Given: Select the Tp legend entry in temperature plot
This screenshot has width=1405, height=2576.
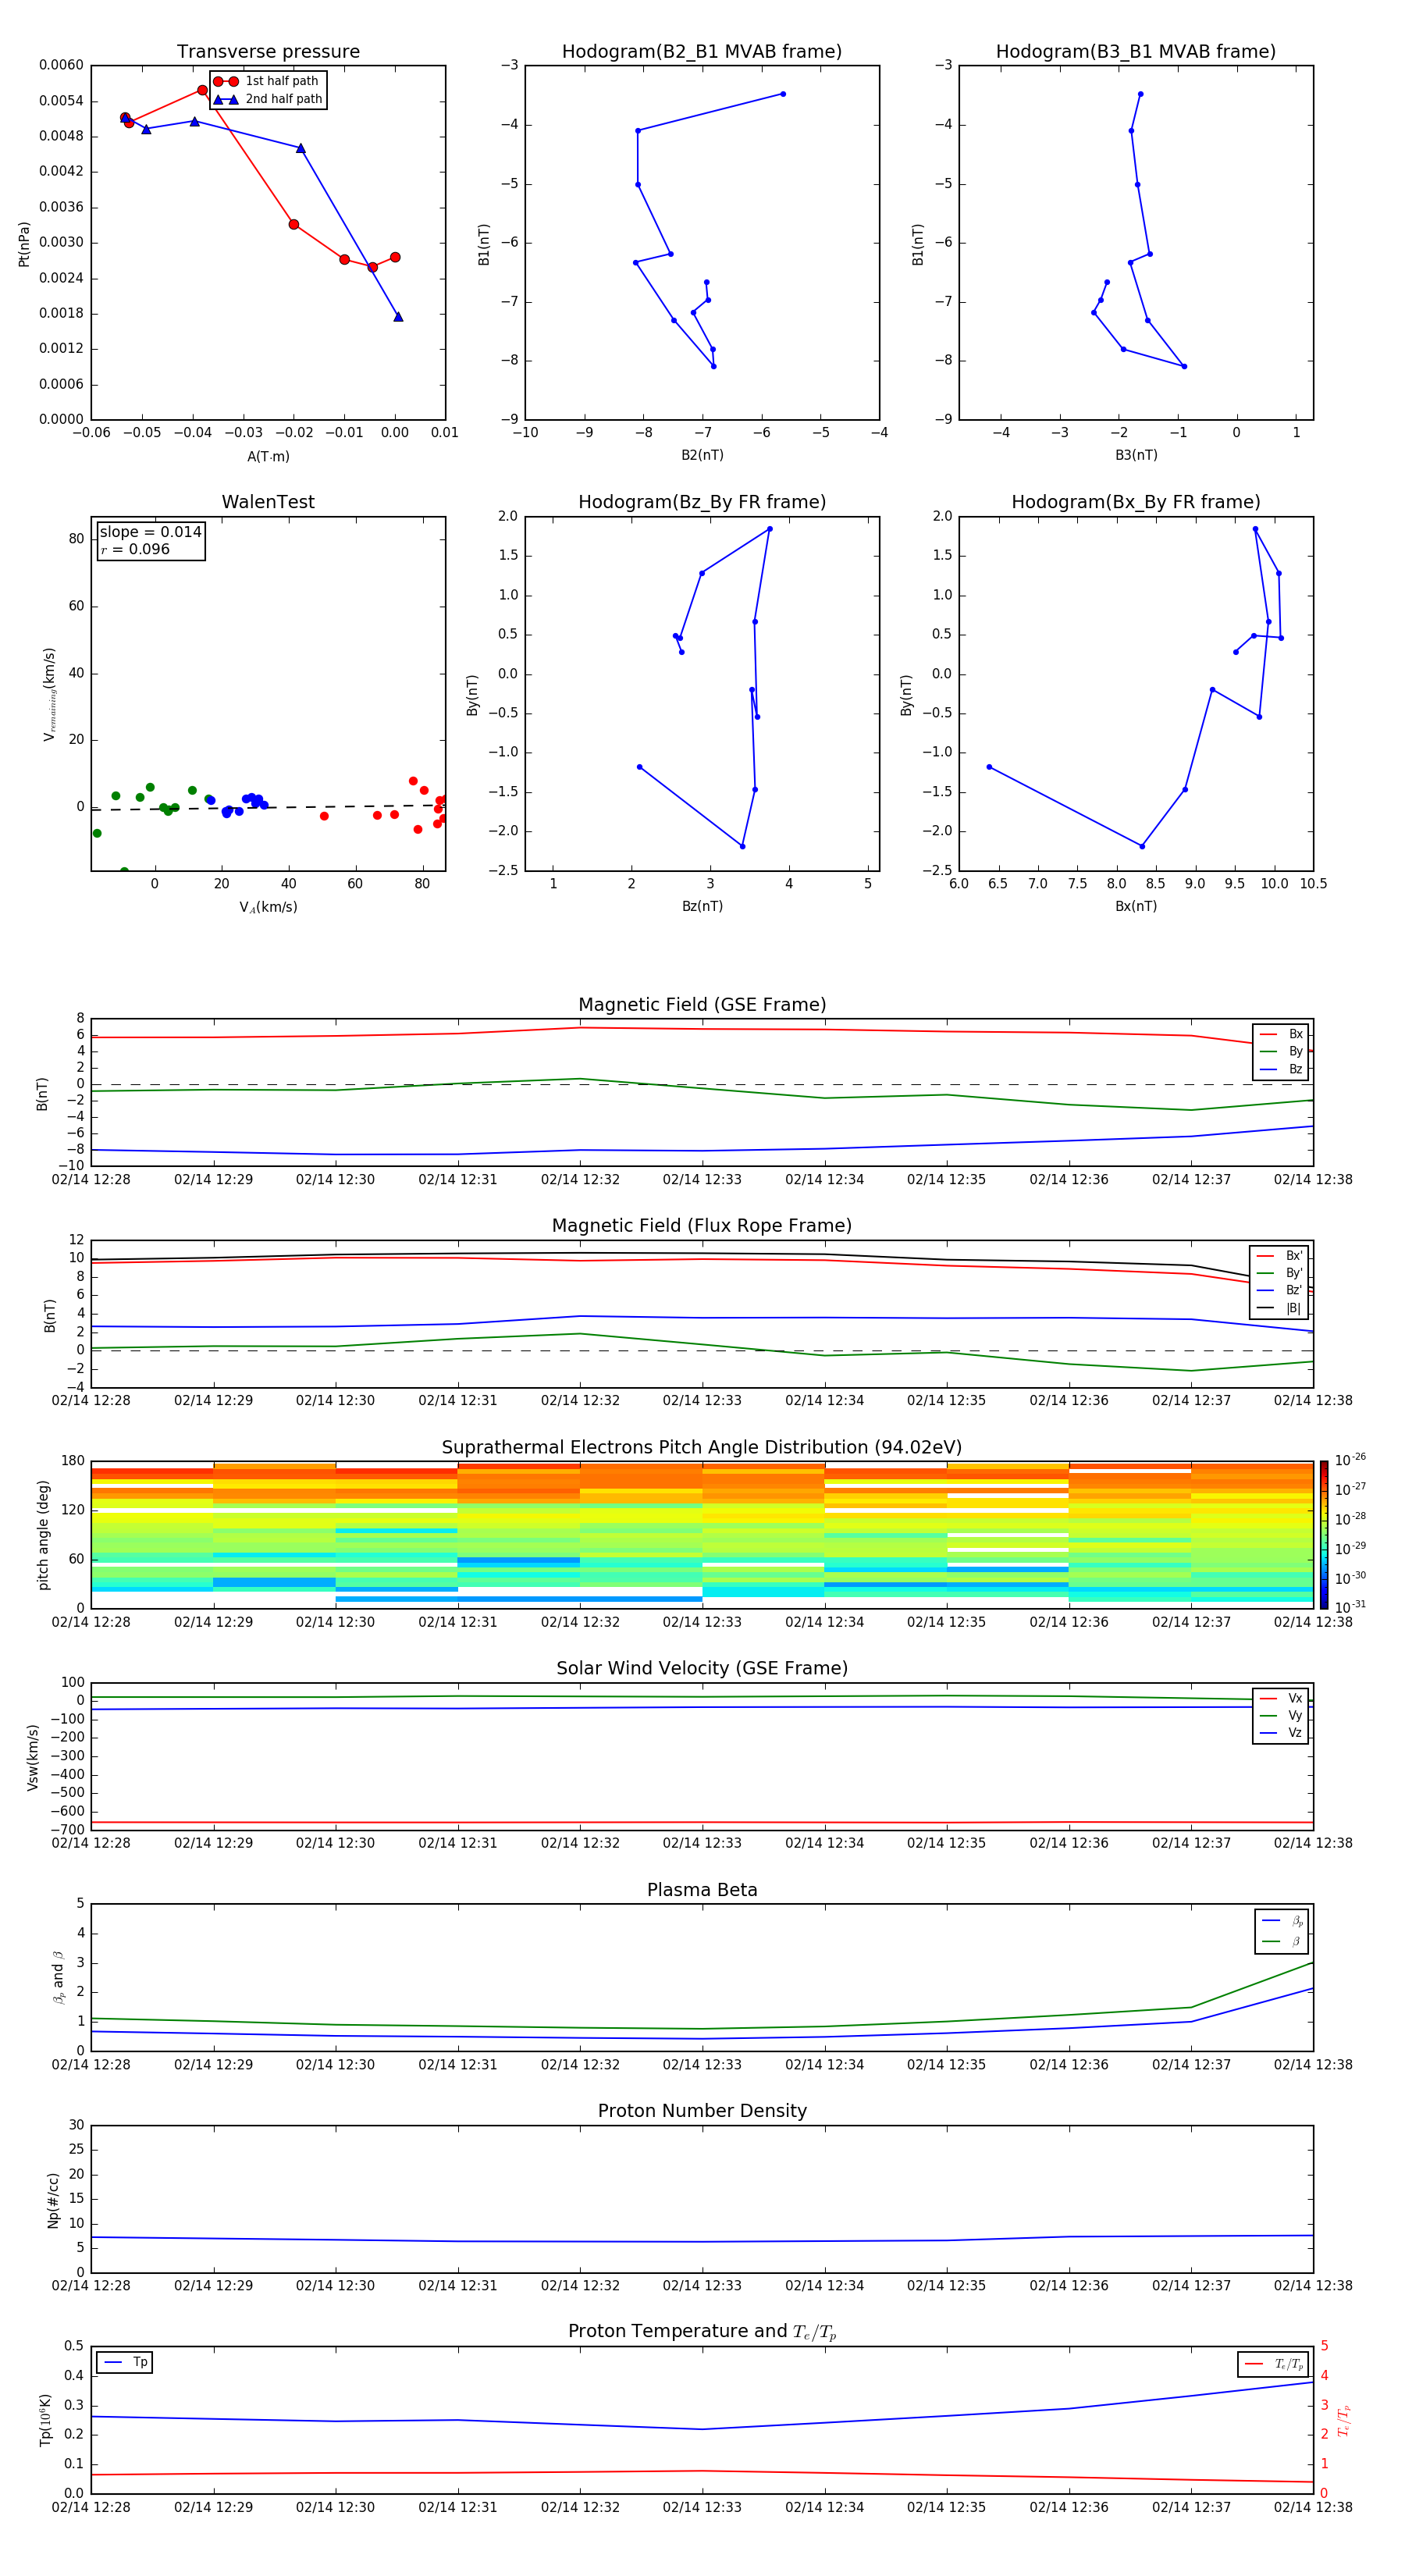Looking at the screenshot, I should [125, 2362].
